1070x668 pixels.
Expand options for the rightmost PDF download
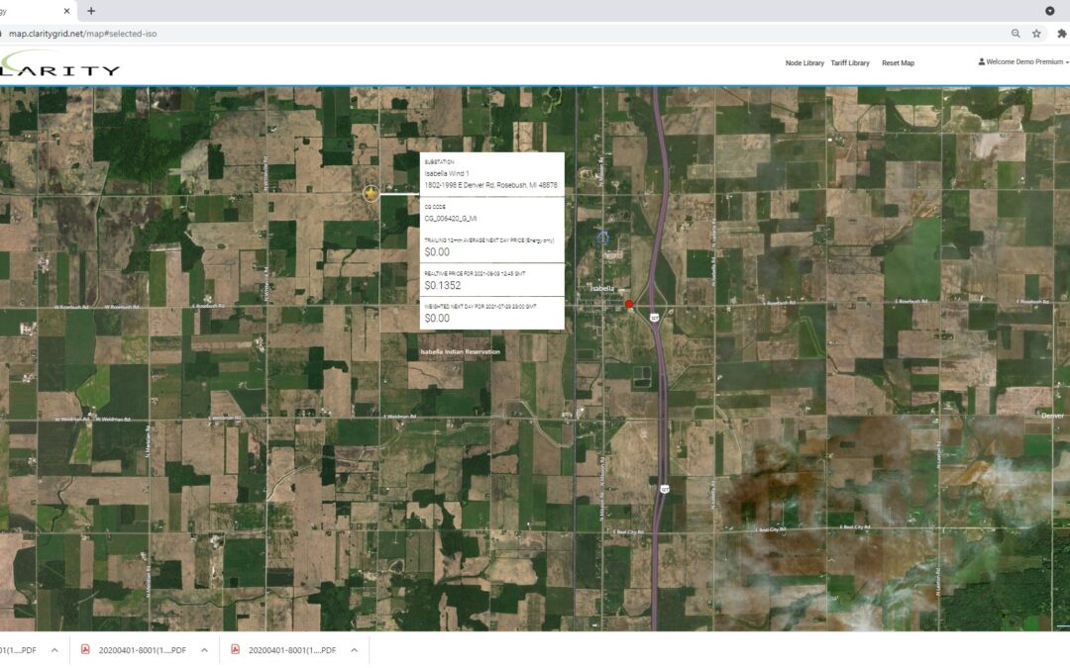tap(354, 650)
